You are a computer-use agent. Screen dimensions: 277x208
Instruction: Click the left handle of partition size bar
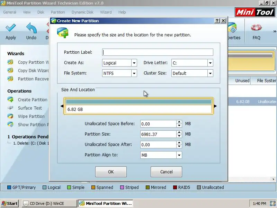pyautogui.click(x=62, y=106)
